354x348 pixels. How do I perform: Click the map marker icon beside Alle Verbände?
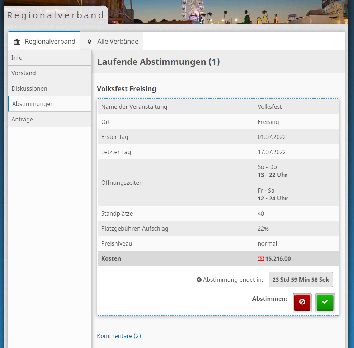89,42
